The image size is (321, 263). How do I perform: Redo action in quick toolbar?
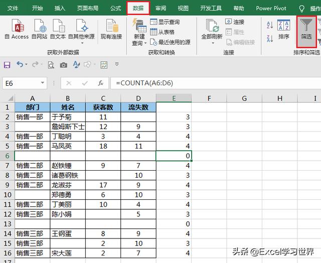point(35,65)
